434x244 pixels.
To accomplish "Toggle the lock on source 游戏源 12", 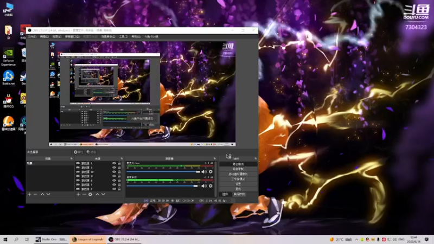I will 119,172.
